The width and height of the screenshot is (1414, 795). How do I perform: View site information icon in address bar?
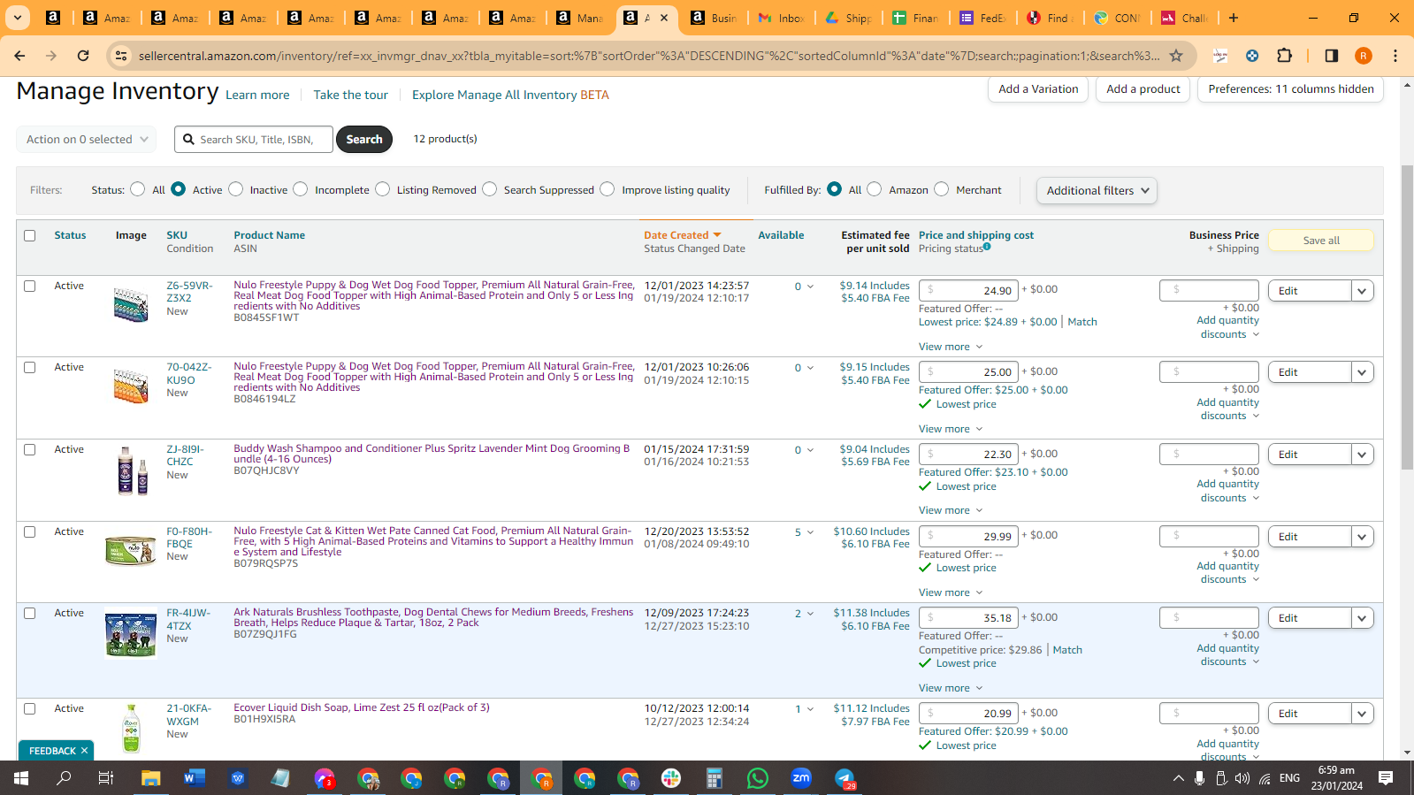click(122, 56)
